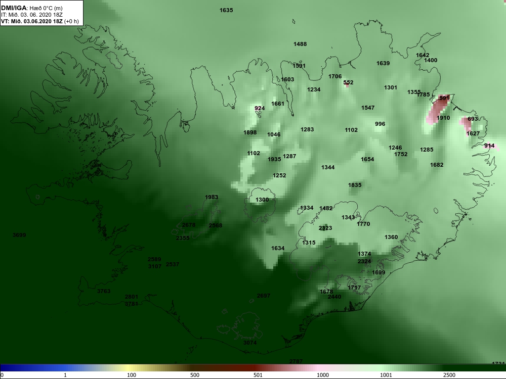Click the value 1482 on the map

pyautogui.click(x=326, y=209)
